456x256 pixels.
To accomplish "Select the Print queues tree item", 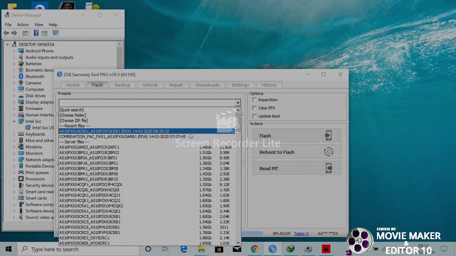I will click(x=37, y=172).
